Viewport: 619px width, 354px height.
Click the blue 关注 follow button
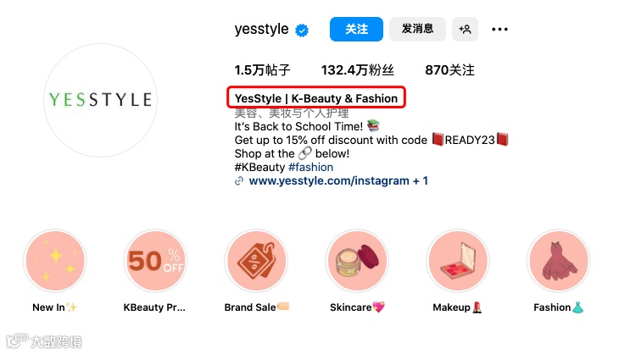pos(356,29)
